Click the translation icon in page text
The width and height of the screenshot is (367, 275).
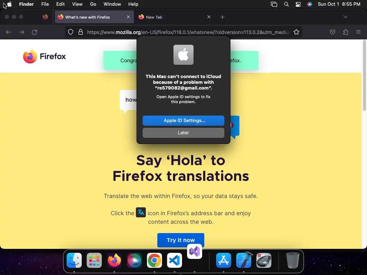click(x=141, y=212)
